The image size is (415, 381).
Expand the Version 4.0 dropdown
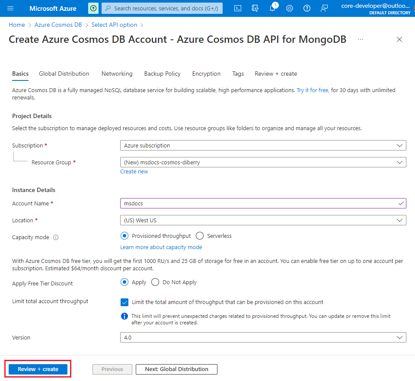point(263,337)
